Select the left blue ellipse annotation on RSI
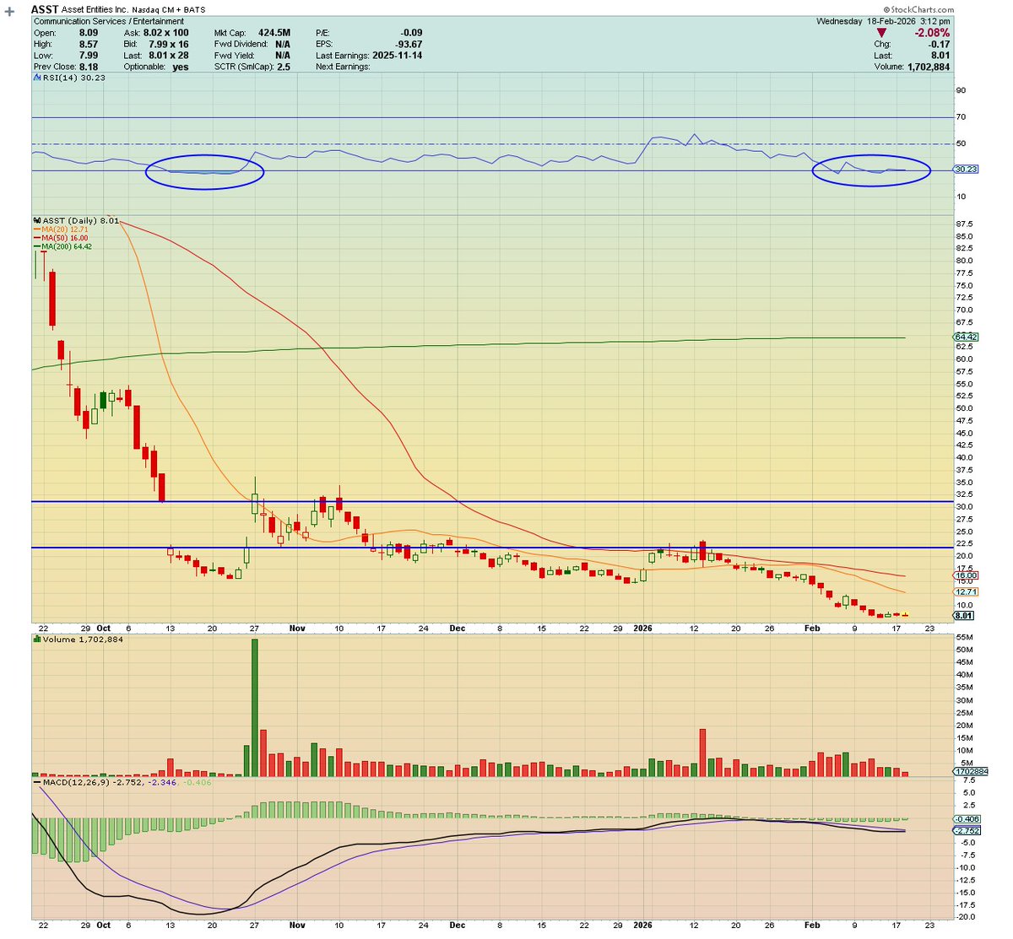The image size is (1013, 939). (205, 171)
